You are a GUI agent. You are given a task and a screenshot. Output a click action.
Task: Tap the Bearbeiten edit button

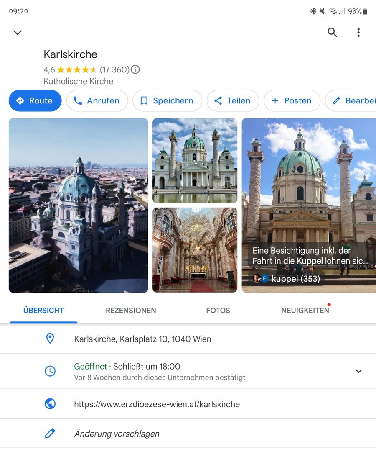pos(353,101)
